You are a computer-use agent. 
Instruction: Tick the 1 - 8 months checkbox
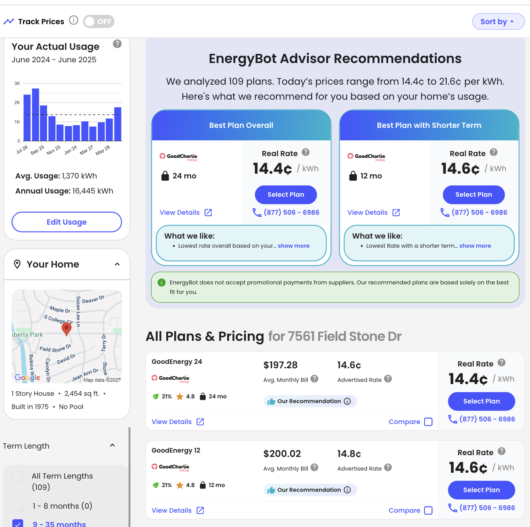pos(18,506)
